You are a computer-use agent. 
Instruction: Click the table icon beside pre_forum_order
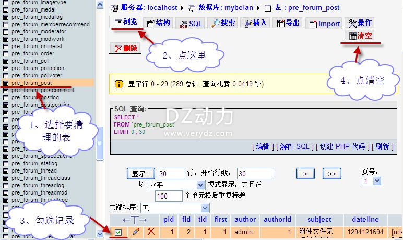click(x=6, y=53)
